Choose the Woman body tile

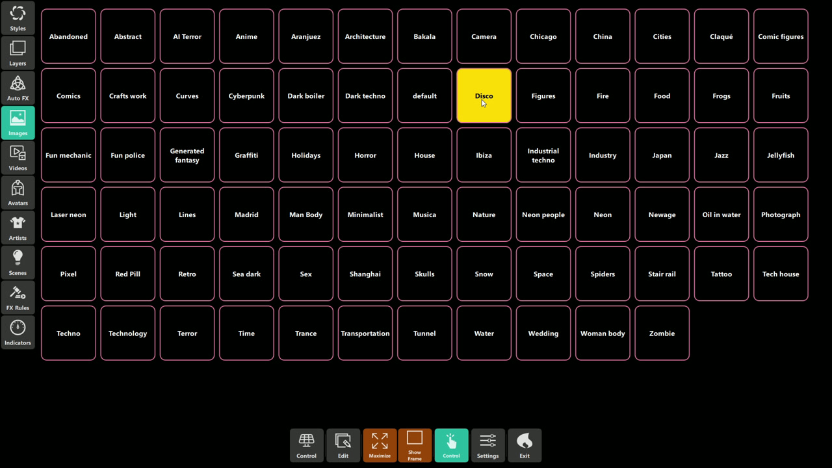point(603,333)
